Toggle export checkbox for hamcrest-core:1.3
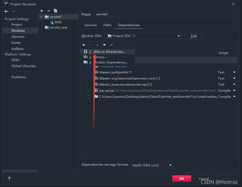The width and height of the screenshot is (242, 187). pos(87,78)
